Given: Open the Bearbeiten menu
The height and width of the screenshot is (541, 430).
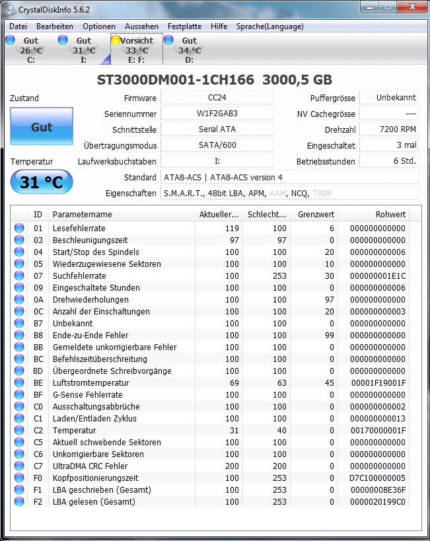Looking at the screenshot, I should pos(55,26).
